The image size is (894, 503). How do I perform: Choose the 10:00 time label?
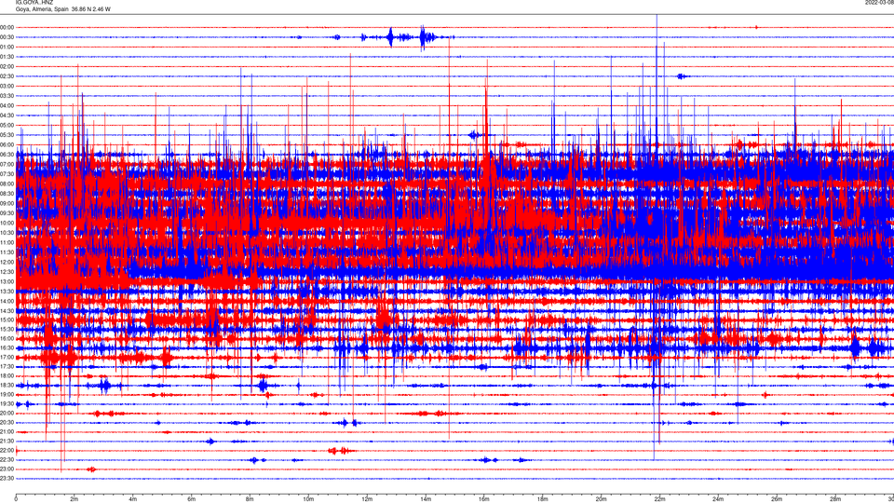point(7,223)
